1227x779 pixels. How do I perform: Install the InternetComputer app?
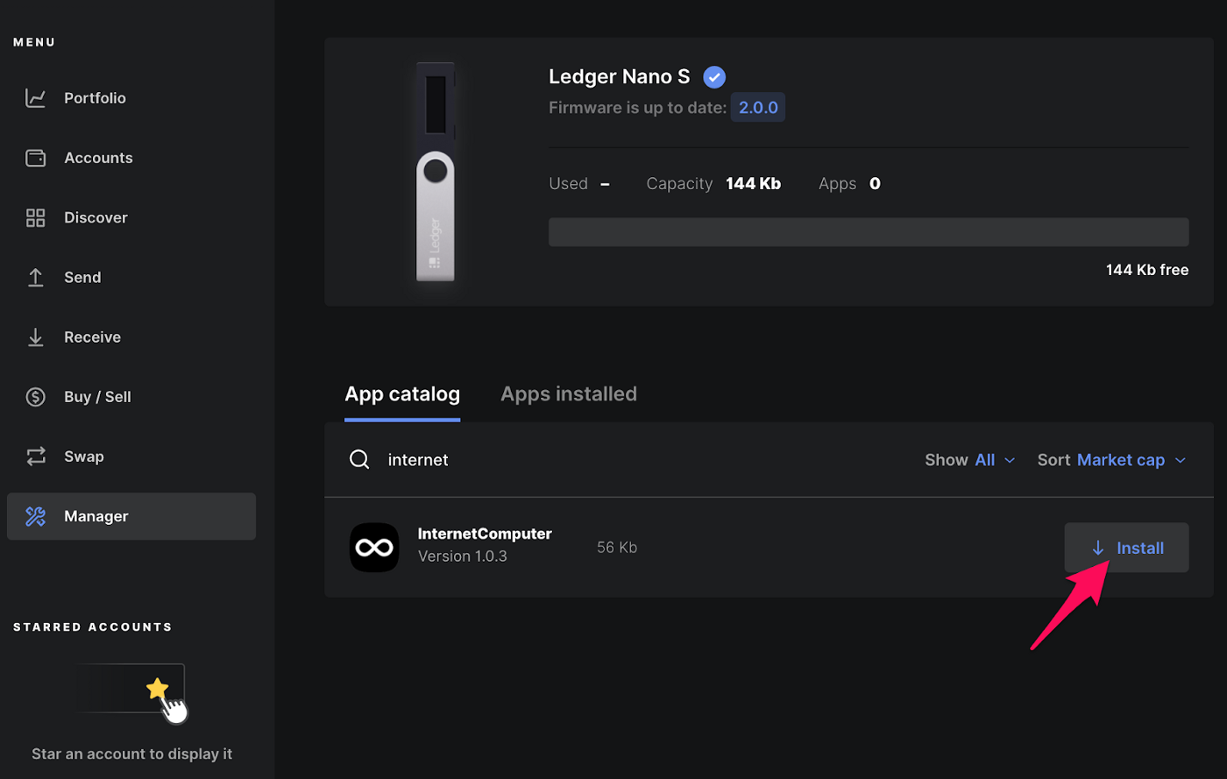(1126, 548)
